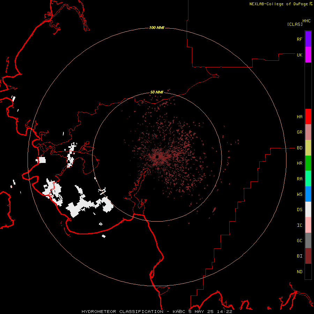Click the HHC product code label
The height and width of the screenshot is (314, 314).
tap(306, 21)
